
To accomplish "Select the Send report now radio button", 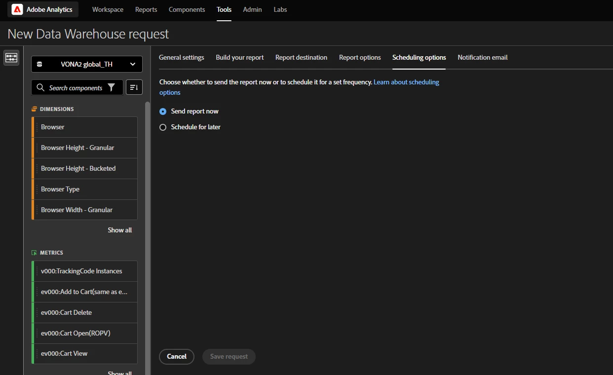I will point(163,112).
